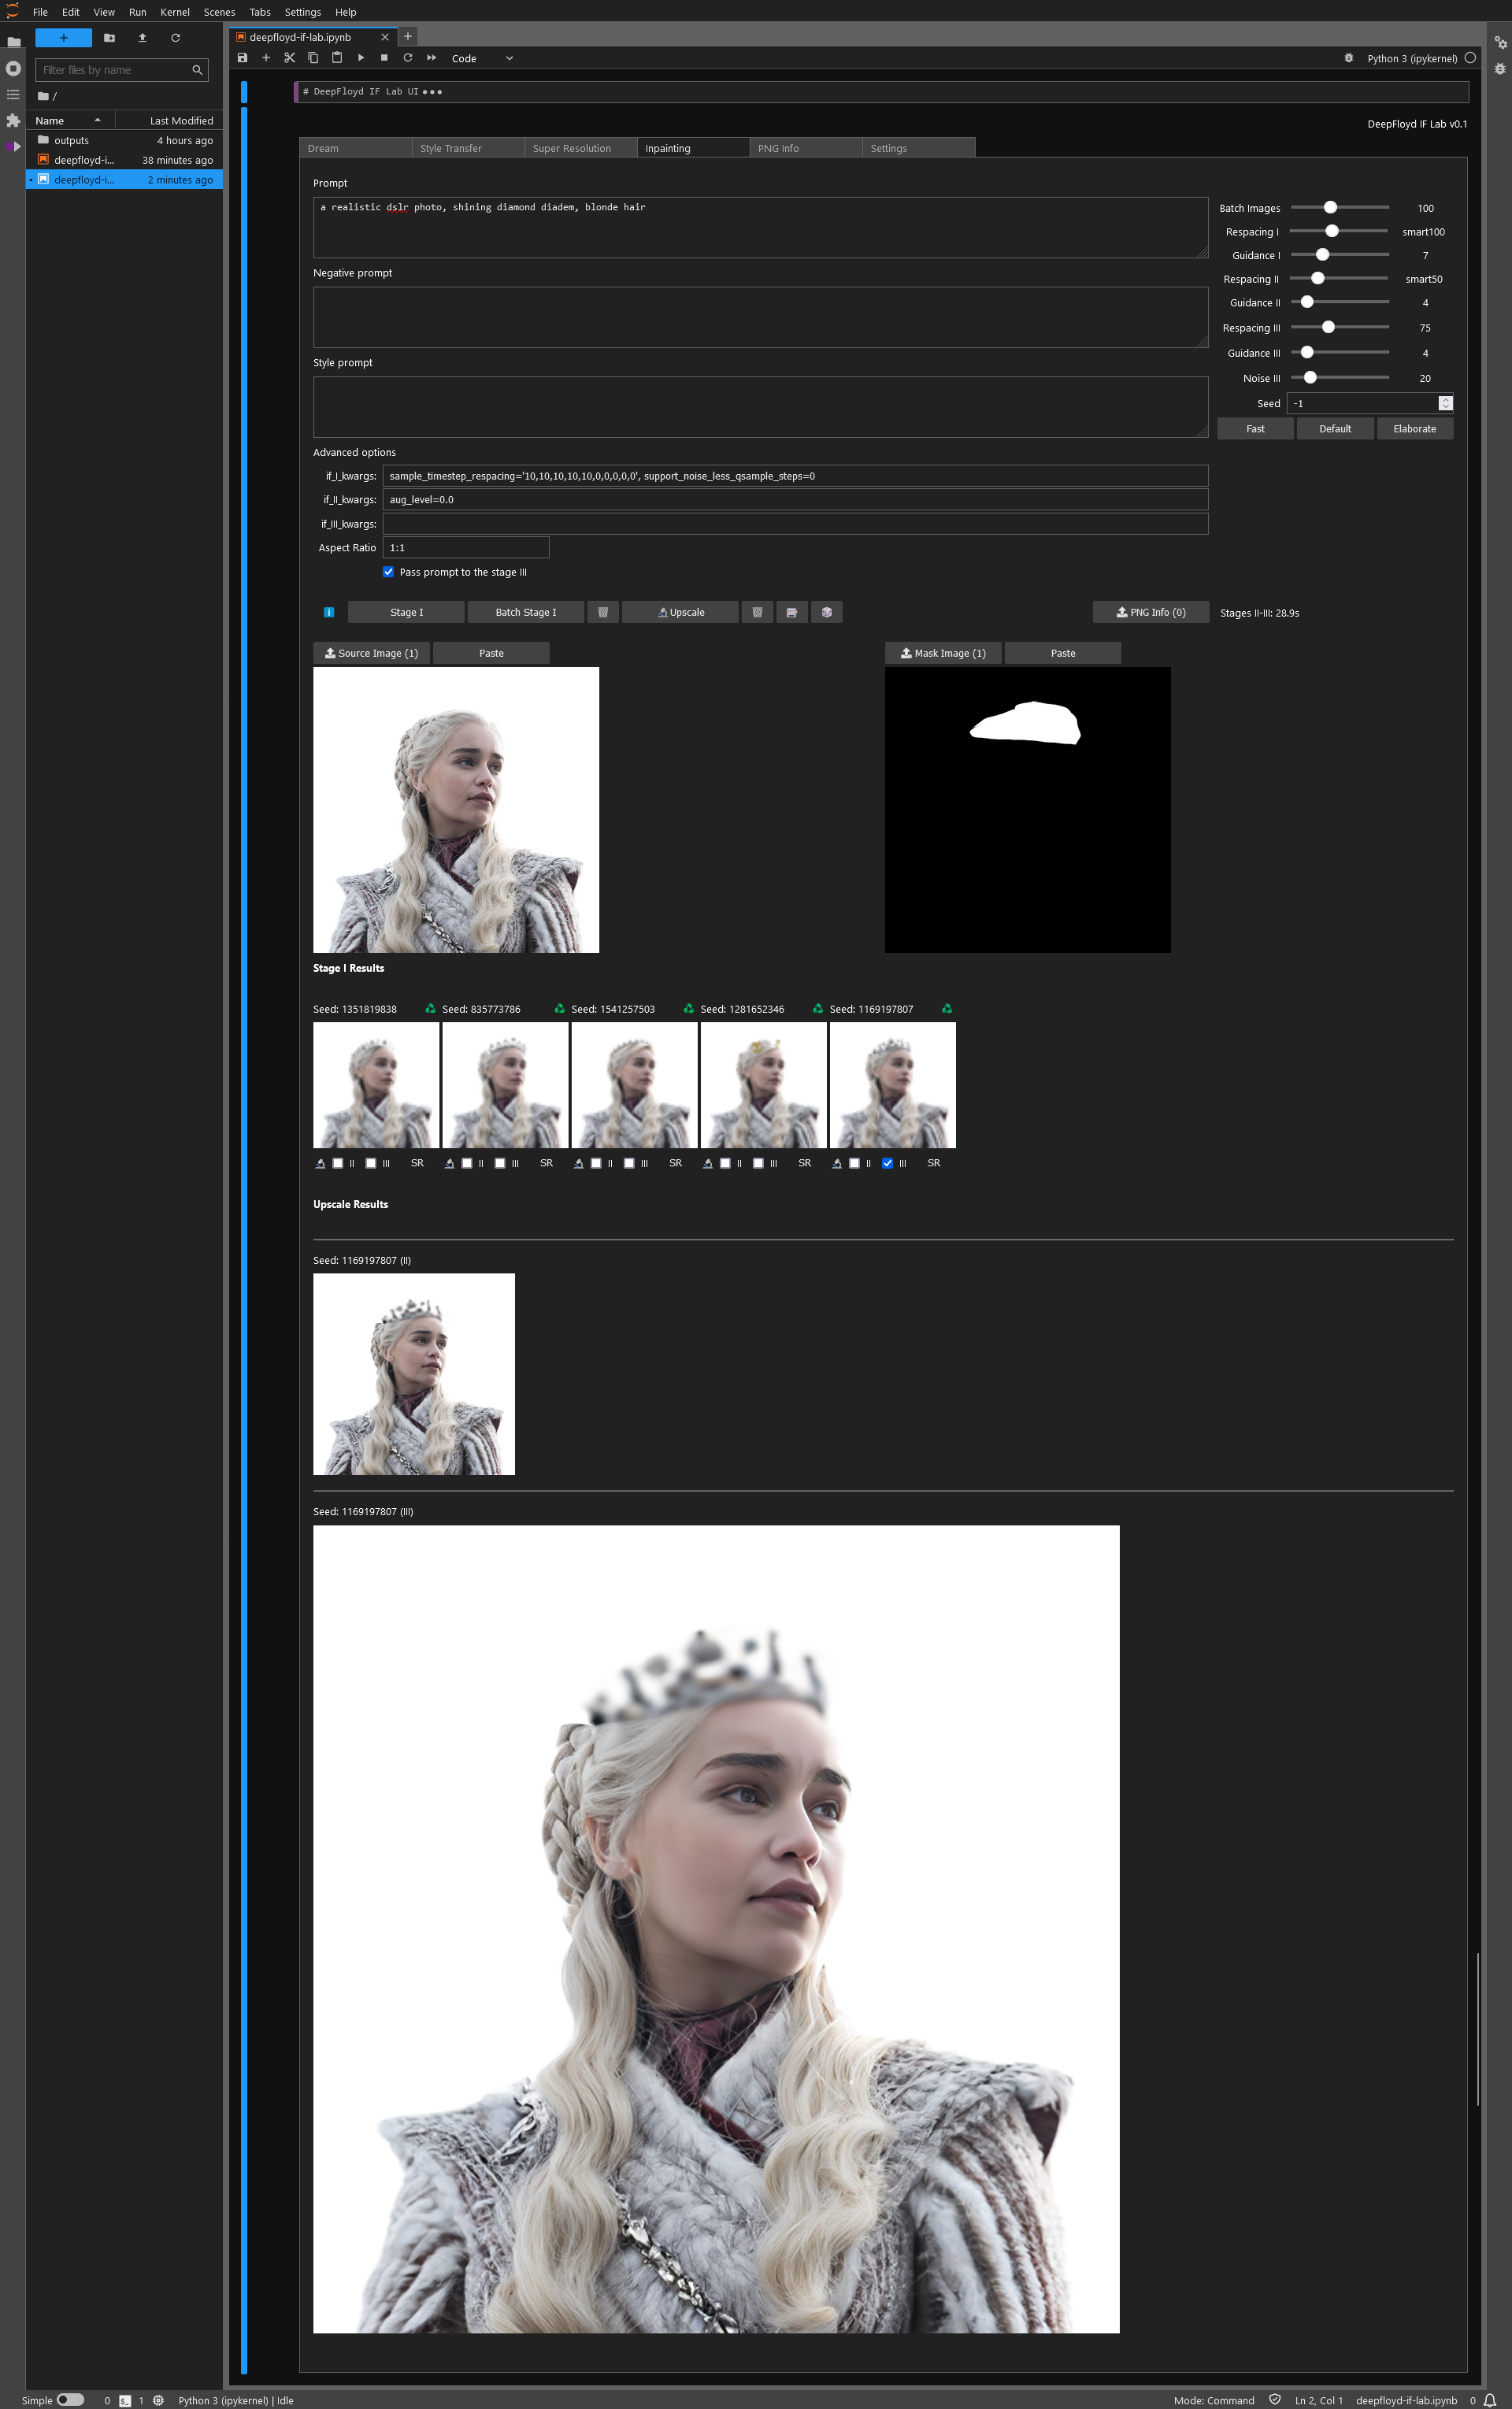
Task: Click the blue info icon before Stage I
Action: pyautogui.click(x=329, y=612)
